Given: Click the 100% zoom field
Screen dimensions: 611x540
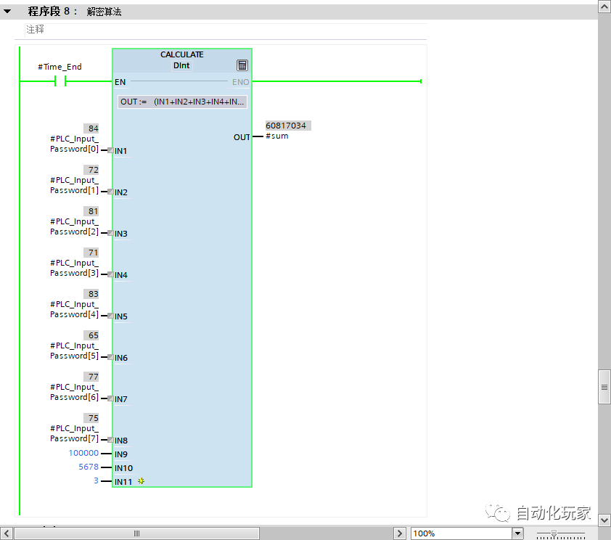Looking at the screenshot, I should tap(462, 533).
